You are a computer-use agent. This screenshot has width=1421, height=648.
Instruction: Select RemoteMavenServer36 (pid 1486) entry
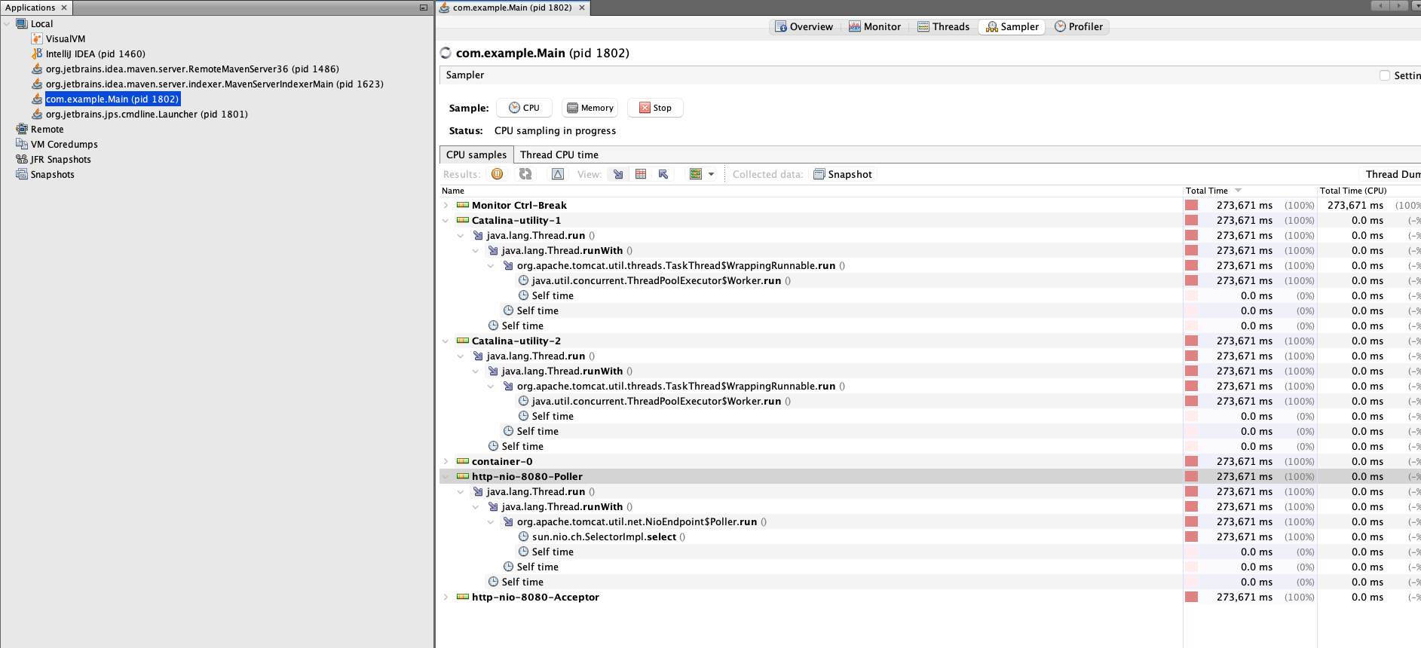(x=192, y=69)
